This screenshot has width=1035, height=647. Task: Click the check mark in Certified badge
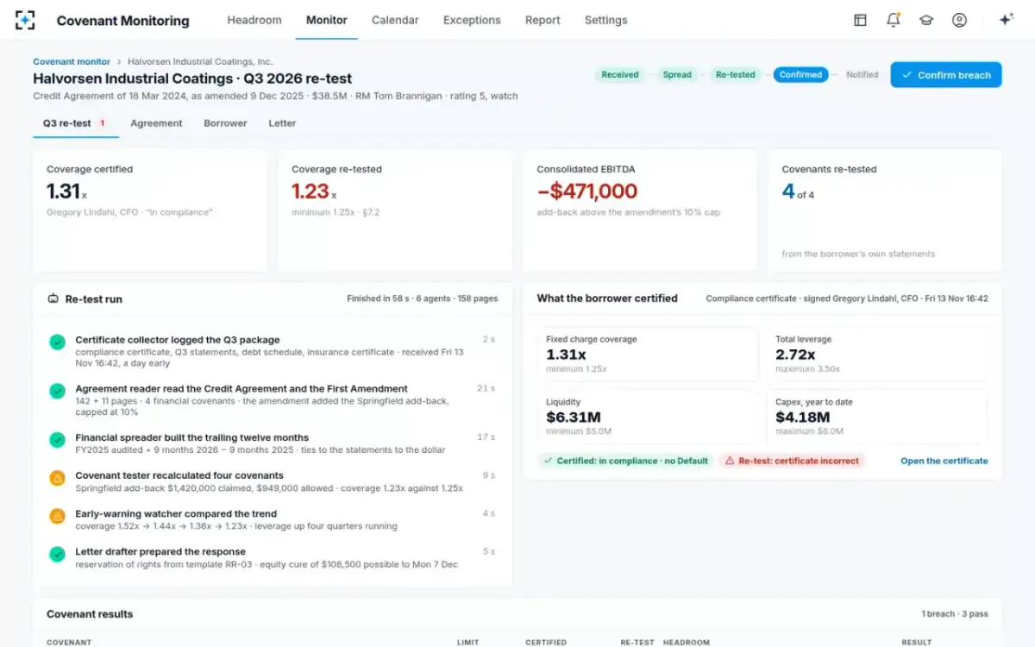(x=548, y=461)
